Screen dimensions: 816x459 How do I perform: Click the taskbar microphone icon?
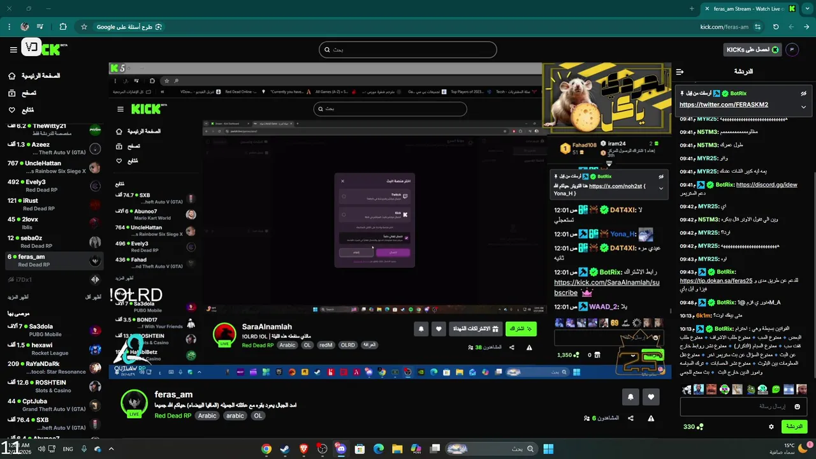point(84,449)
